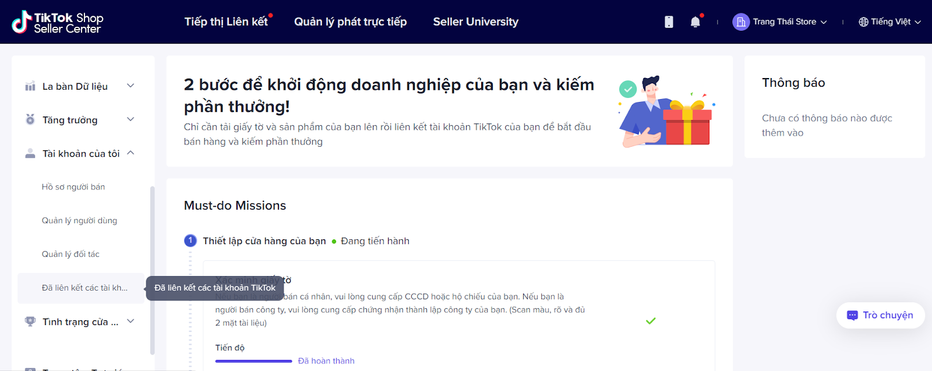Click the green completed checkmark icon
Image resolution: width=932 pixels, height=371 pixels.
pyautogui.click(x=651, y=321)
